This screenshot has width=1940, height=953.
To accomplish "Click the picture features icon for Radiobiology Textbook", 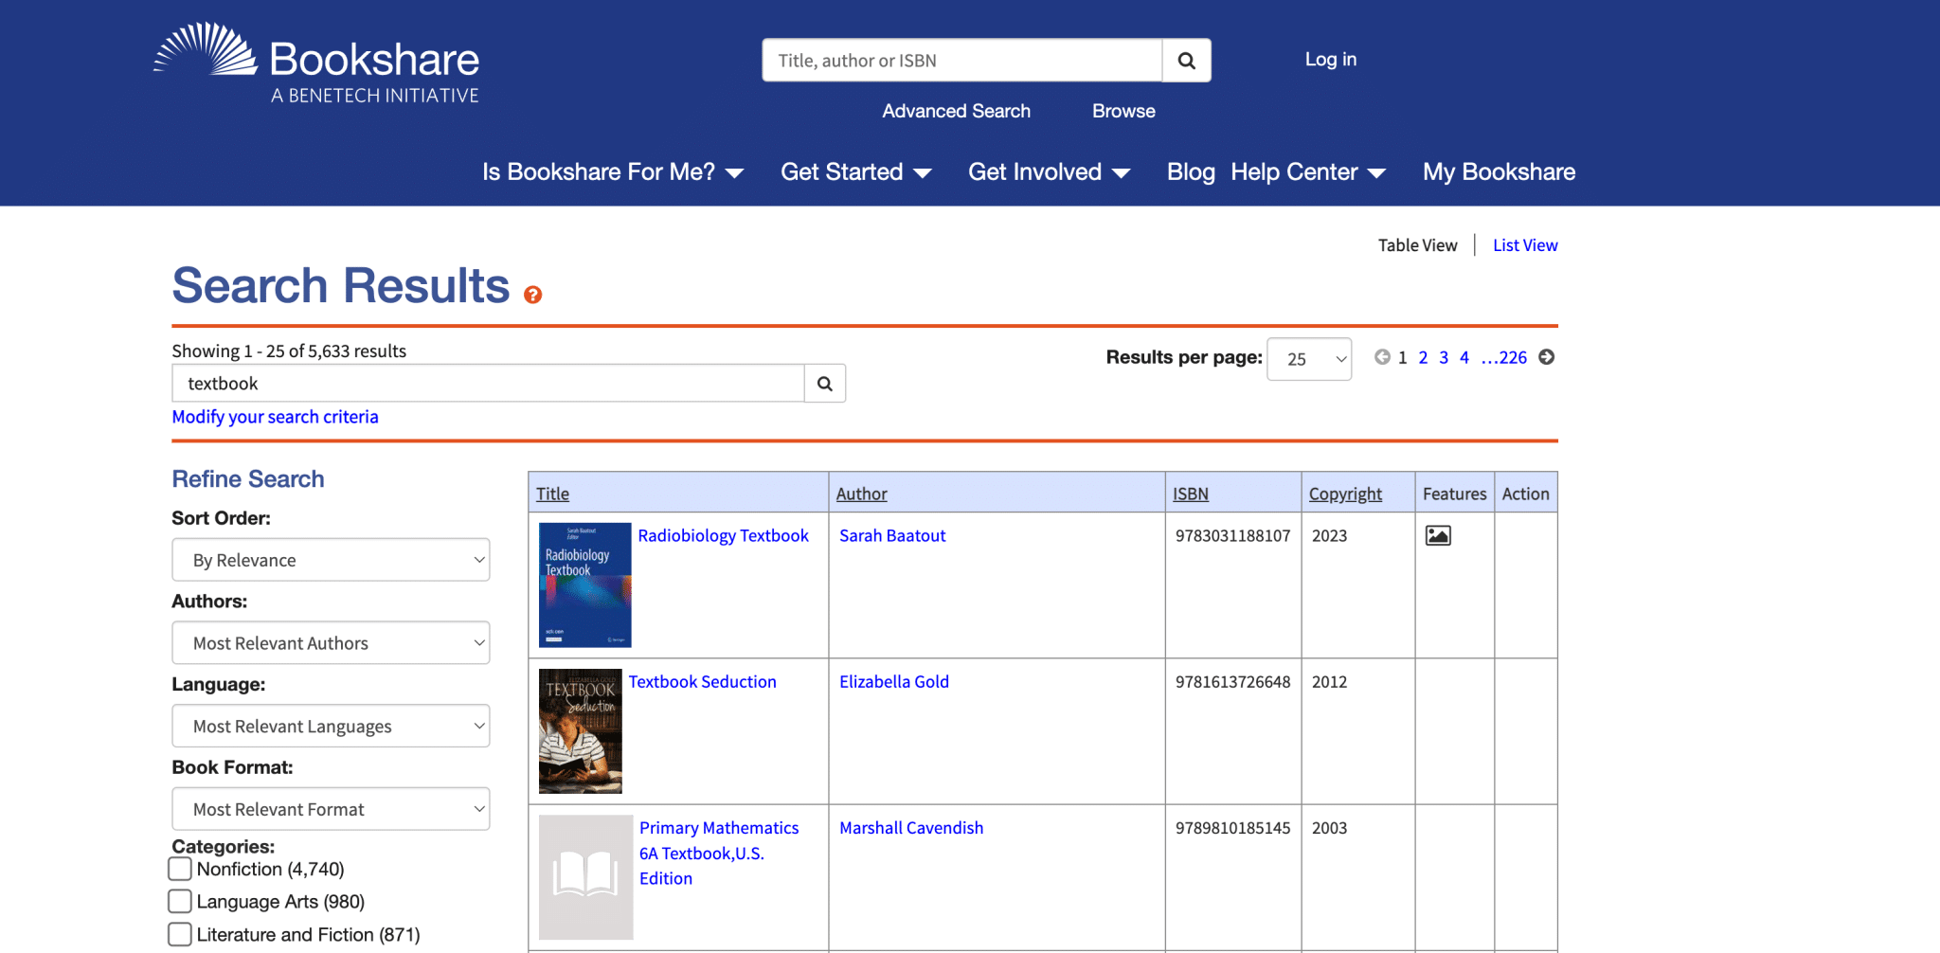I will pos(1437,533).
